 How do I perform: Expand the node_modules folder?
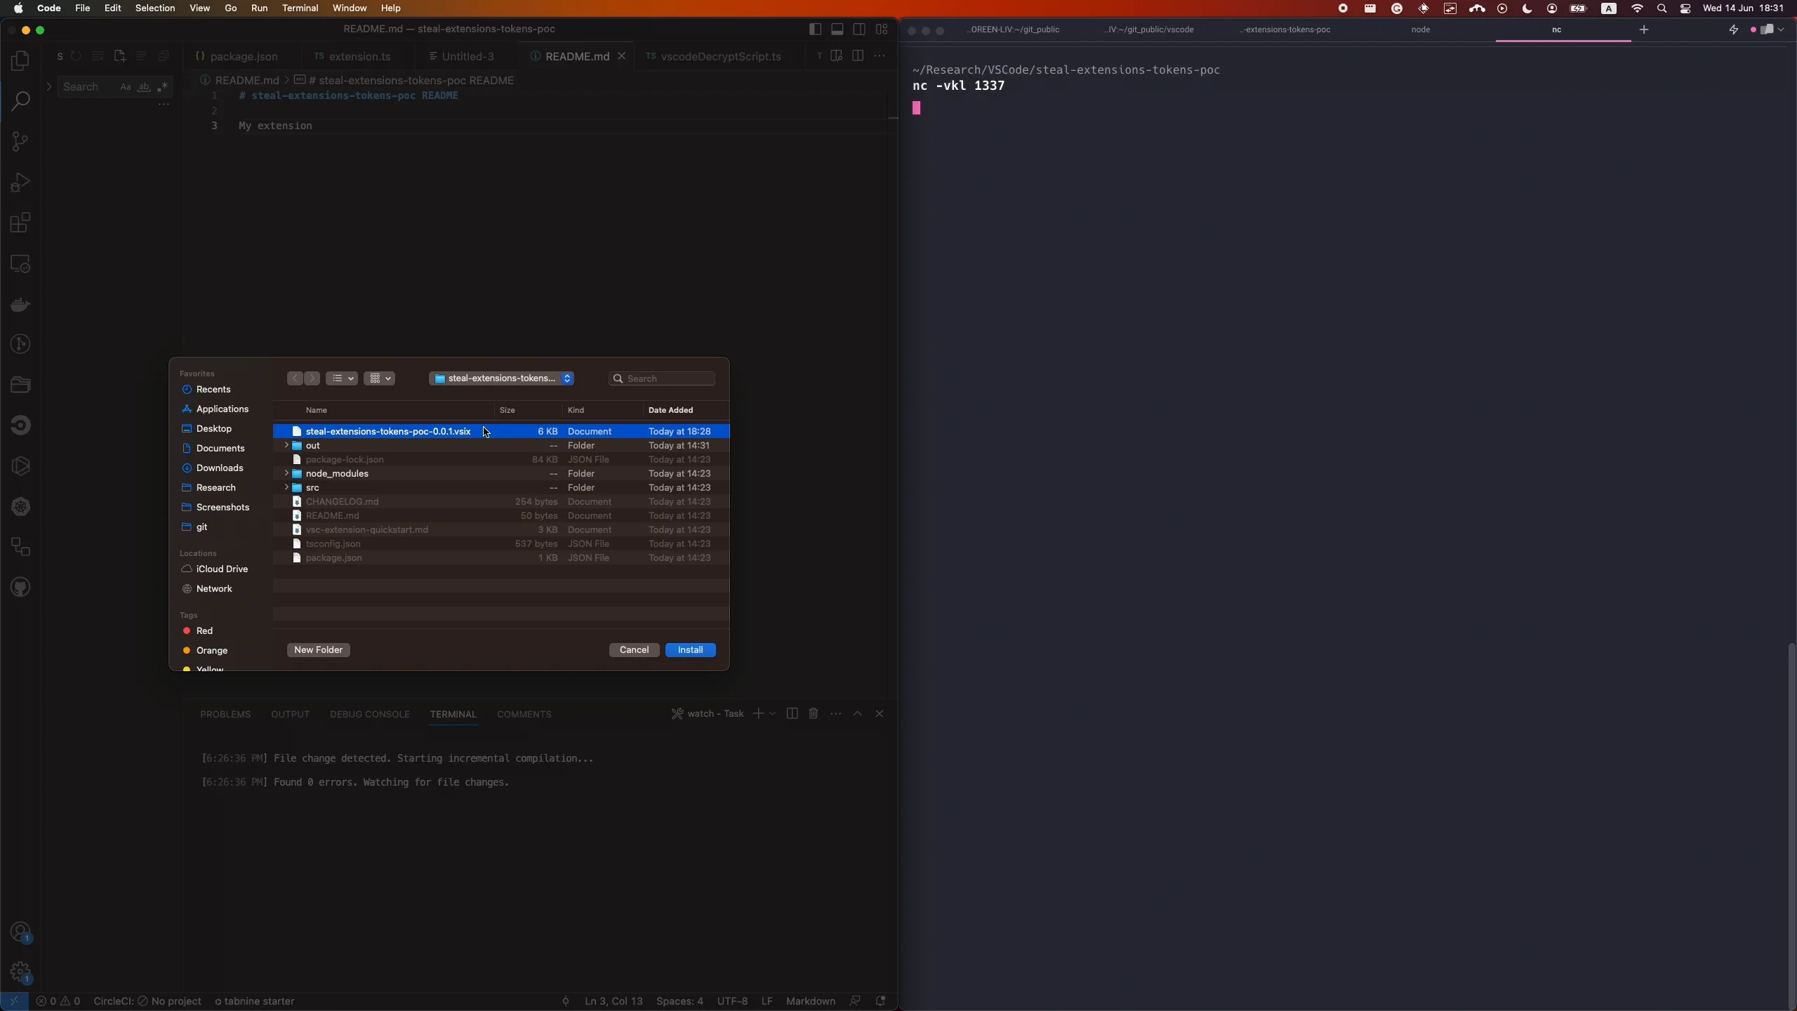[286, 473]
